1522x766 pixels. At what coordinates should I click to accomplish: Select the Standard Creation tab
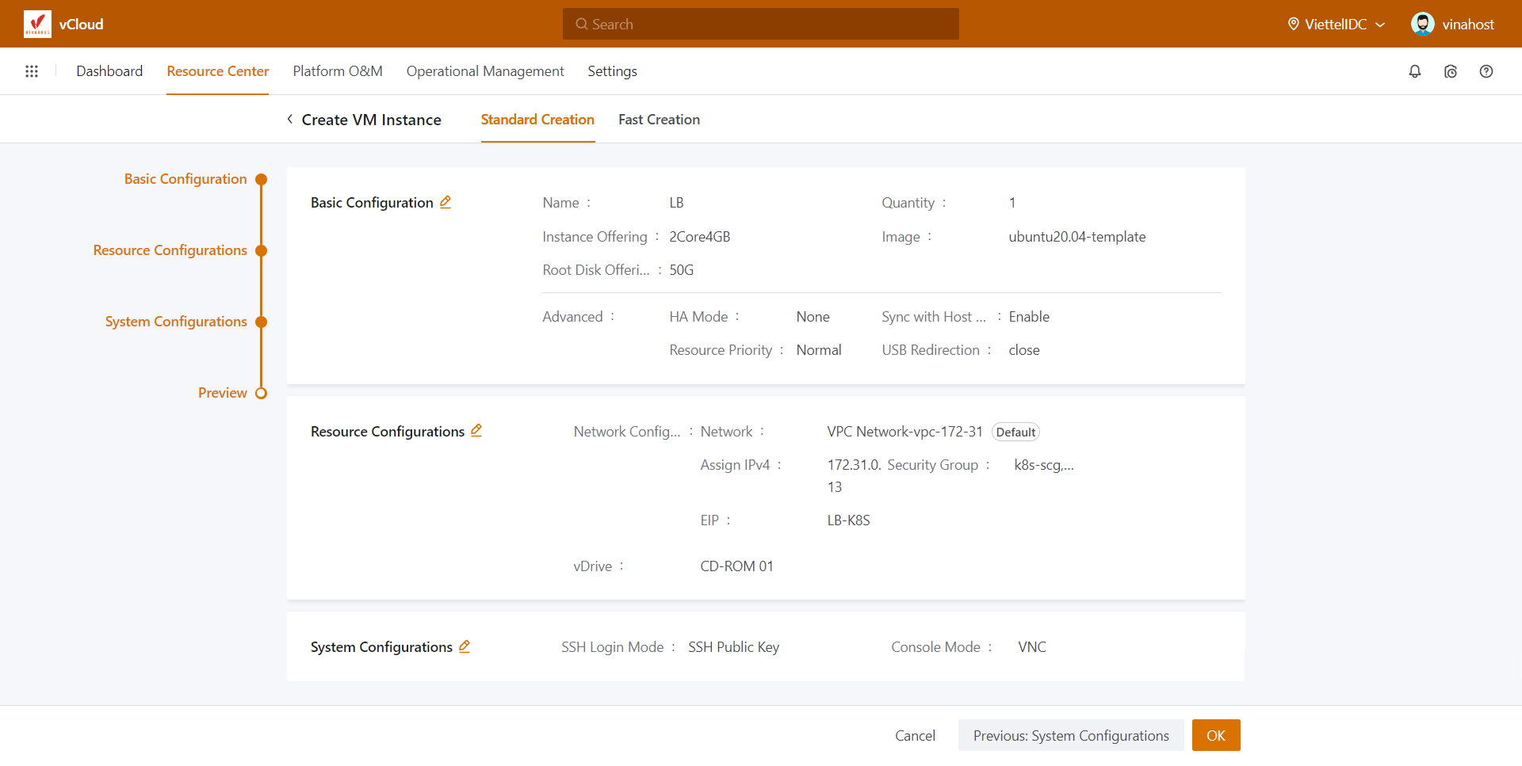537,120
